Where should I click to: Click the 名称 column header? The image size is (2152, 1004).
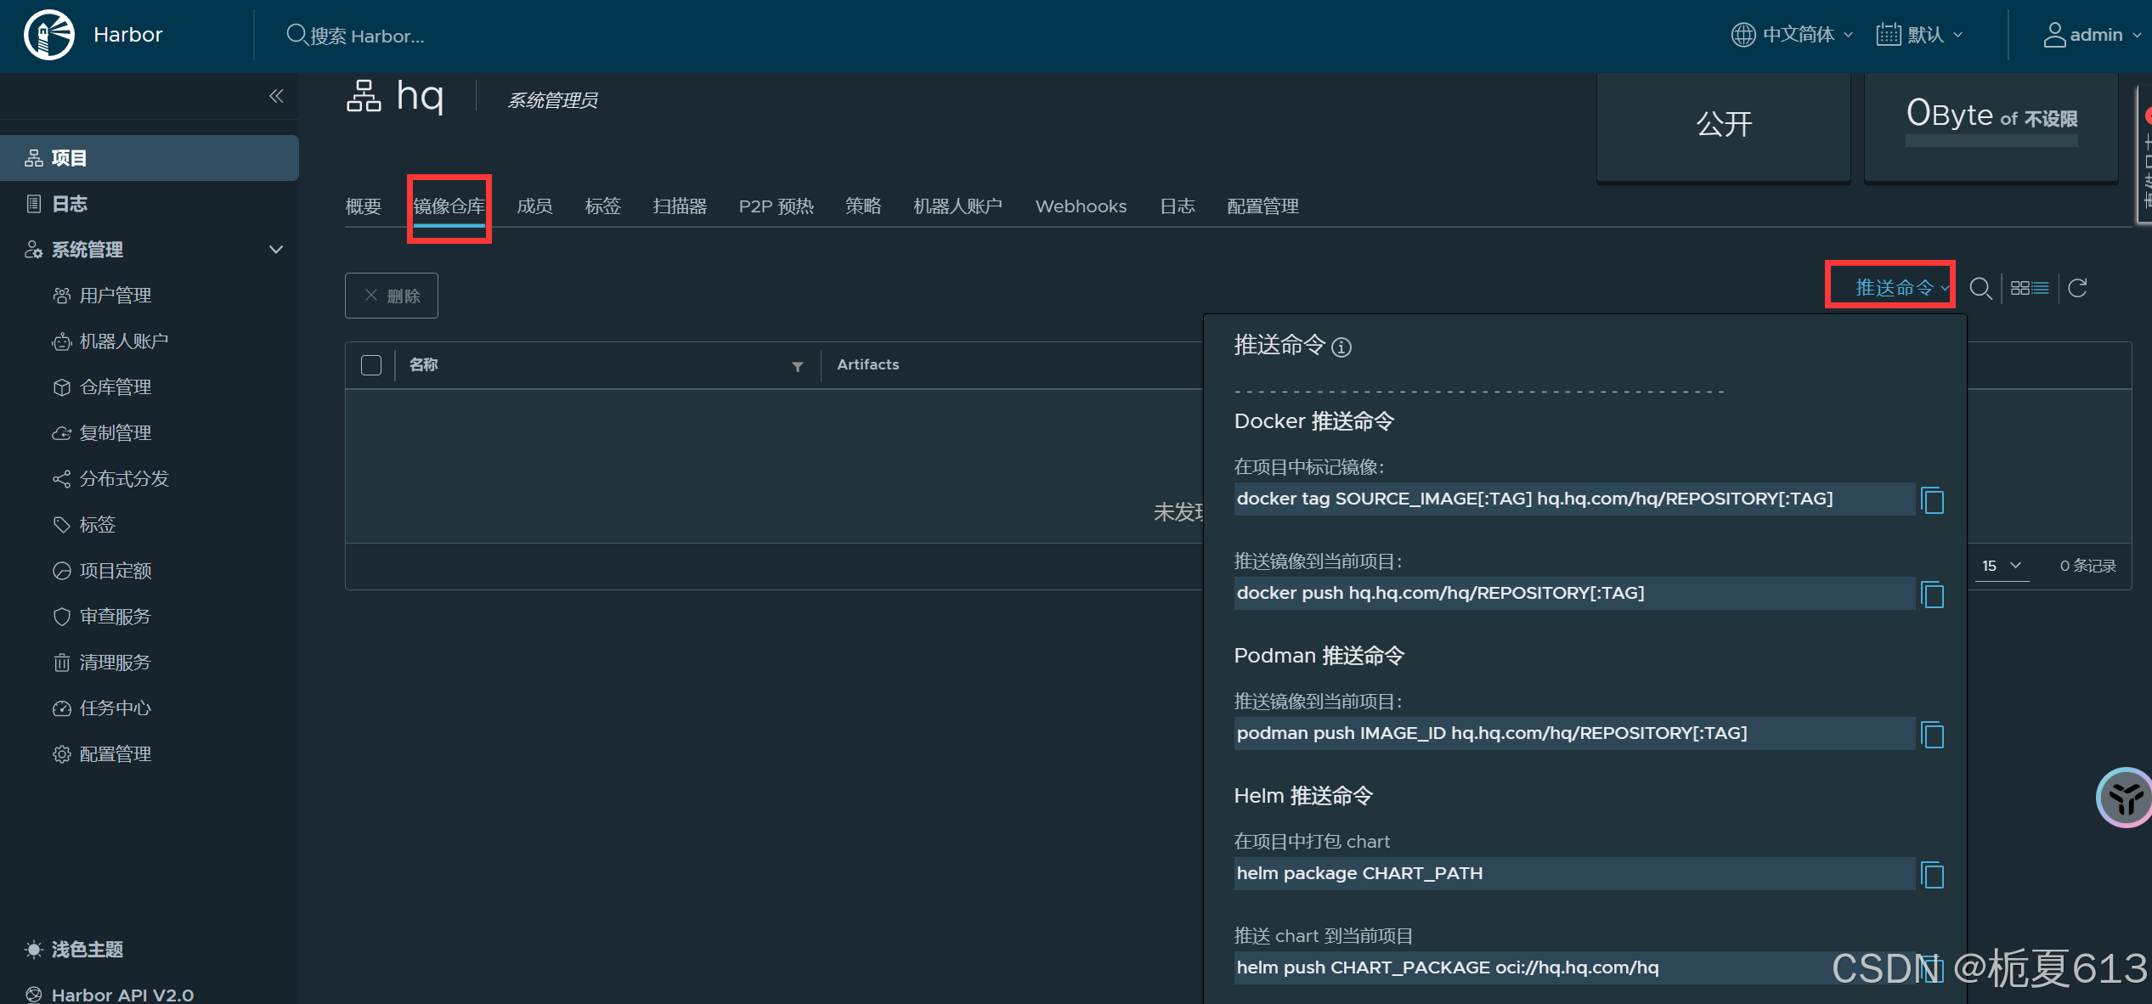tap(423, 364)
